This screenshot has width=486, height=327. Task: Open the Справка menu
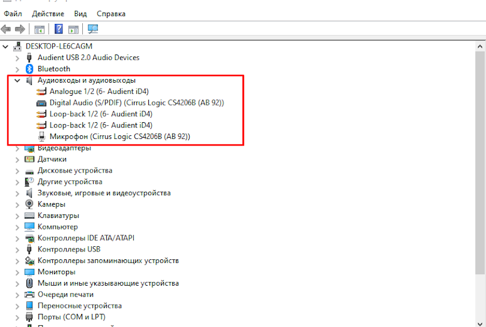[x=111, y=14]
